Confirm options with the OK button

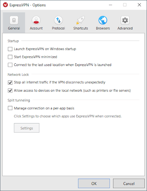94,184
